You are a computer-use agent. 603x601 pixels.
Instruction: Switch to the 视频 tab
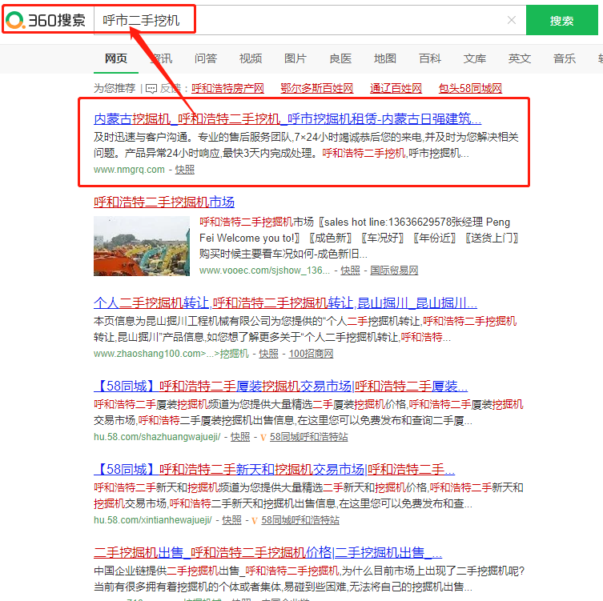coord(251,58)
